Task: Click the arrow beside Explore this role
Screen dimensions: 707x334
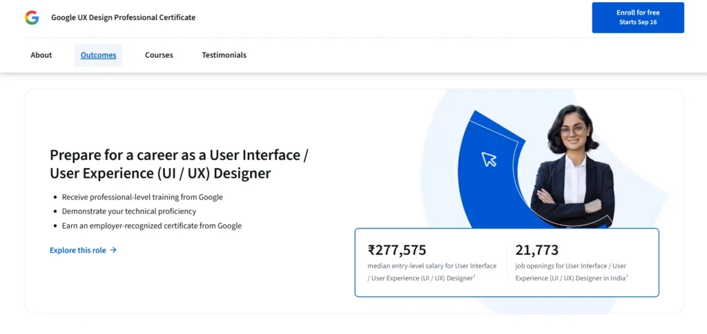Action: point(113,251)
